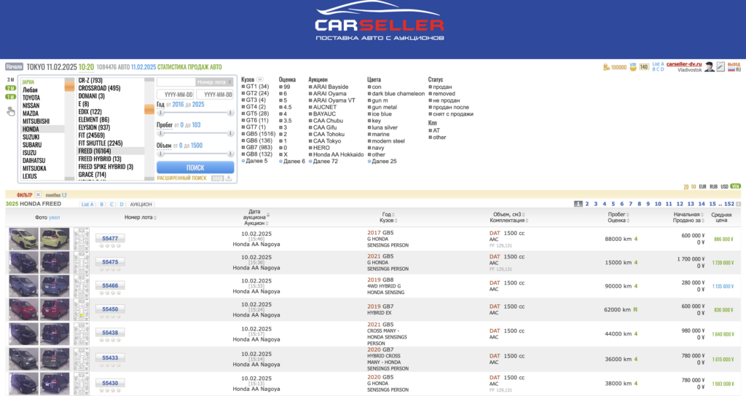Check the 4.5 grade checkbox
Screen dimensions: 746x396
click(x=280, y=107)
